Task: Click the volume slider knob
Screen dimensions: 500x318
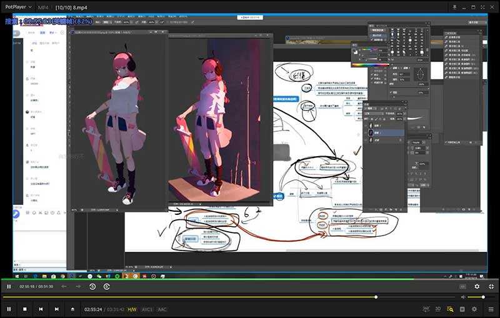Action: (483, 297)
